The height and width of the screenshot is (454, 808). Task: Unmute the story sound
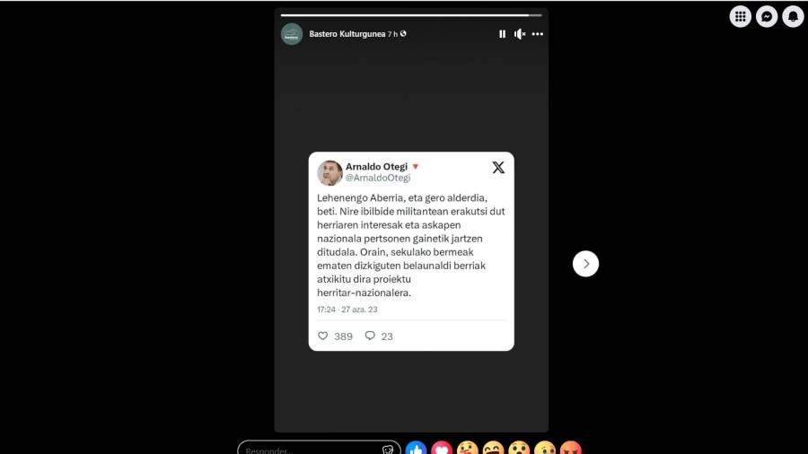[520, 34]
